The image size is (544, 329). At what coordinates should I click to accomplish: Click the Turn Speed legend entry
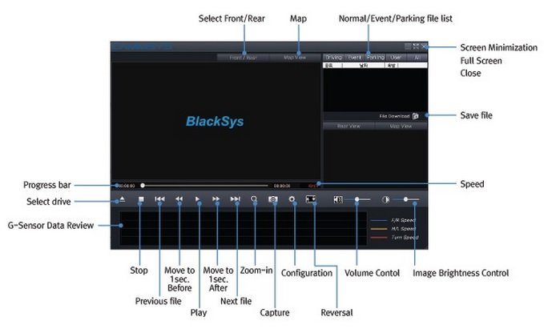[394, 238]
